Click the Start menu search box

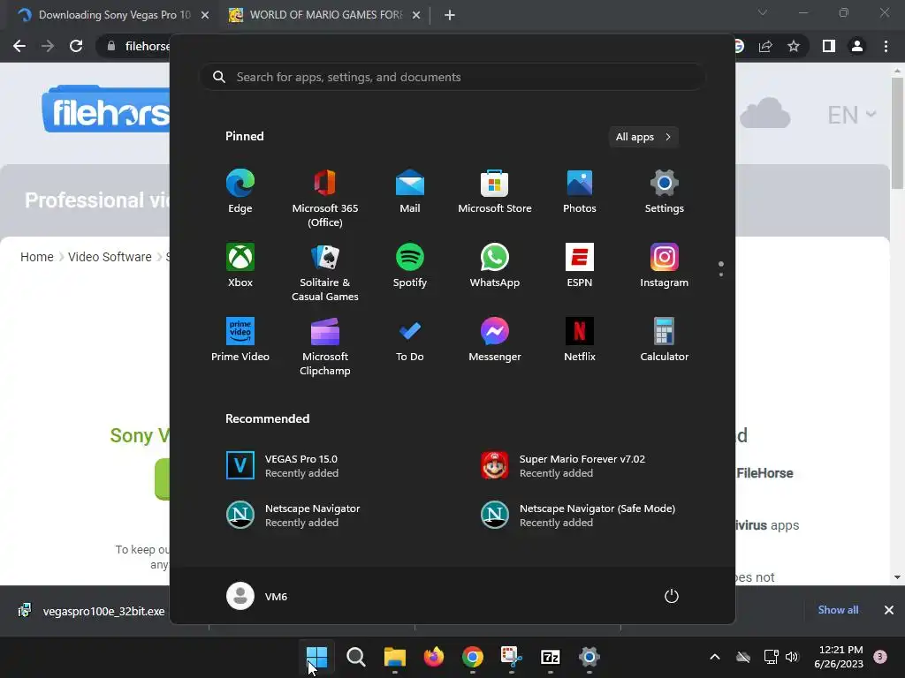pyautogui.click(x=452, y=78)
